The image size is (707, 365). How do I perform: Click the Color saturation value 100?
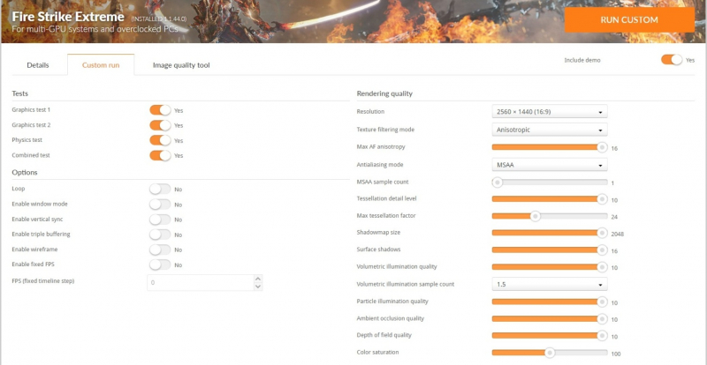point(615,354)
